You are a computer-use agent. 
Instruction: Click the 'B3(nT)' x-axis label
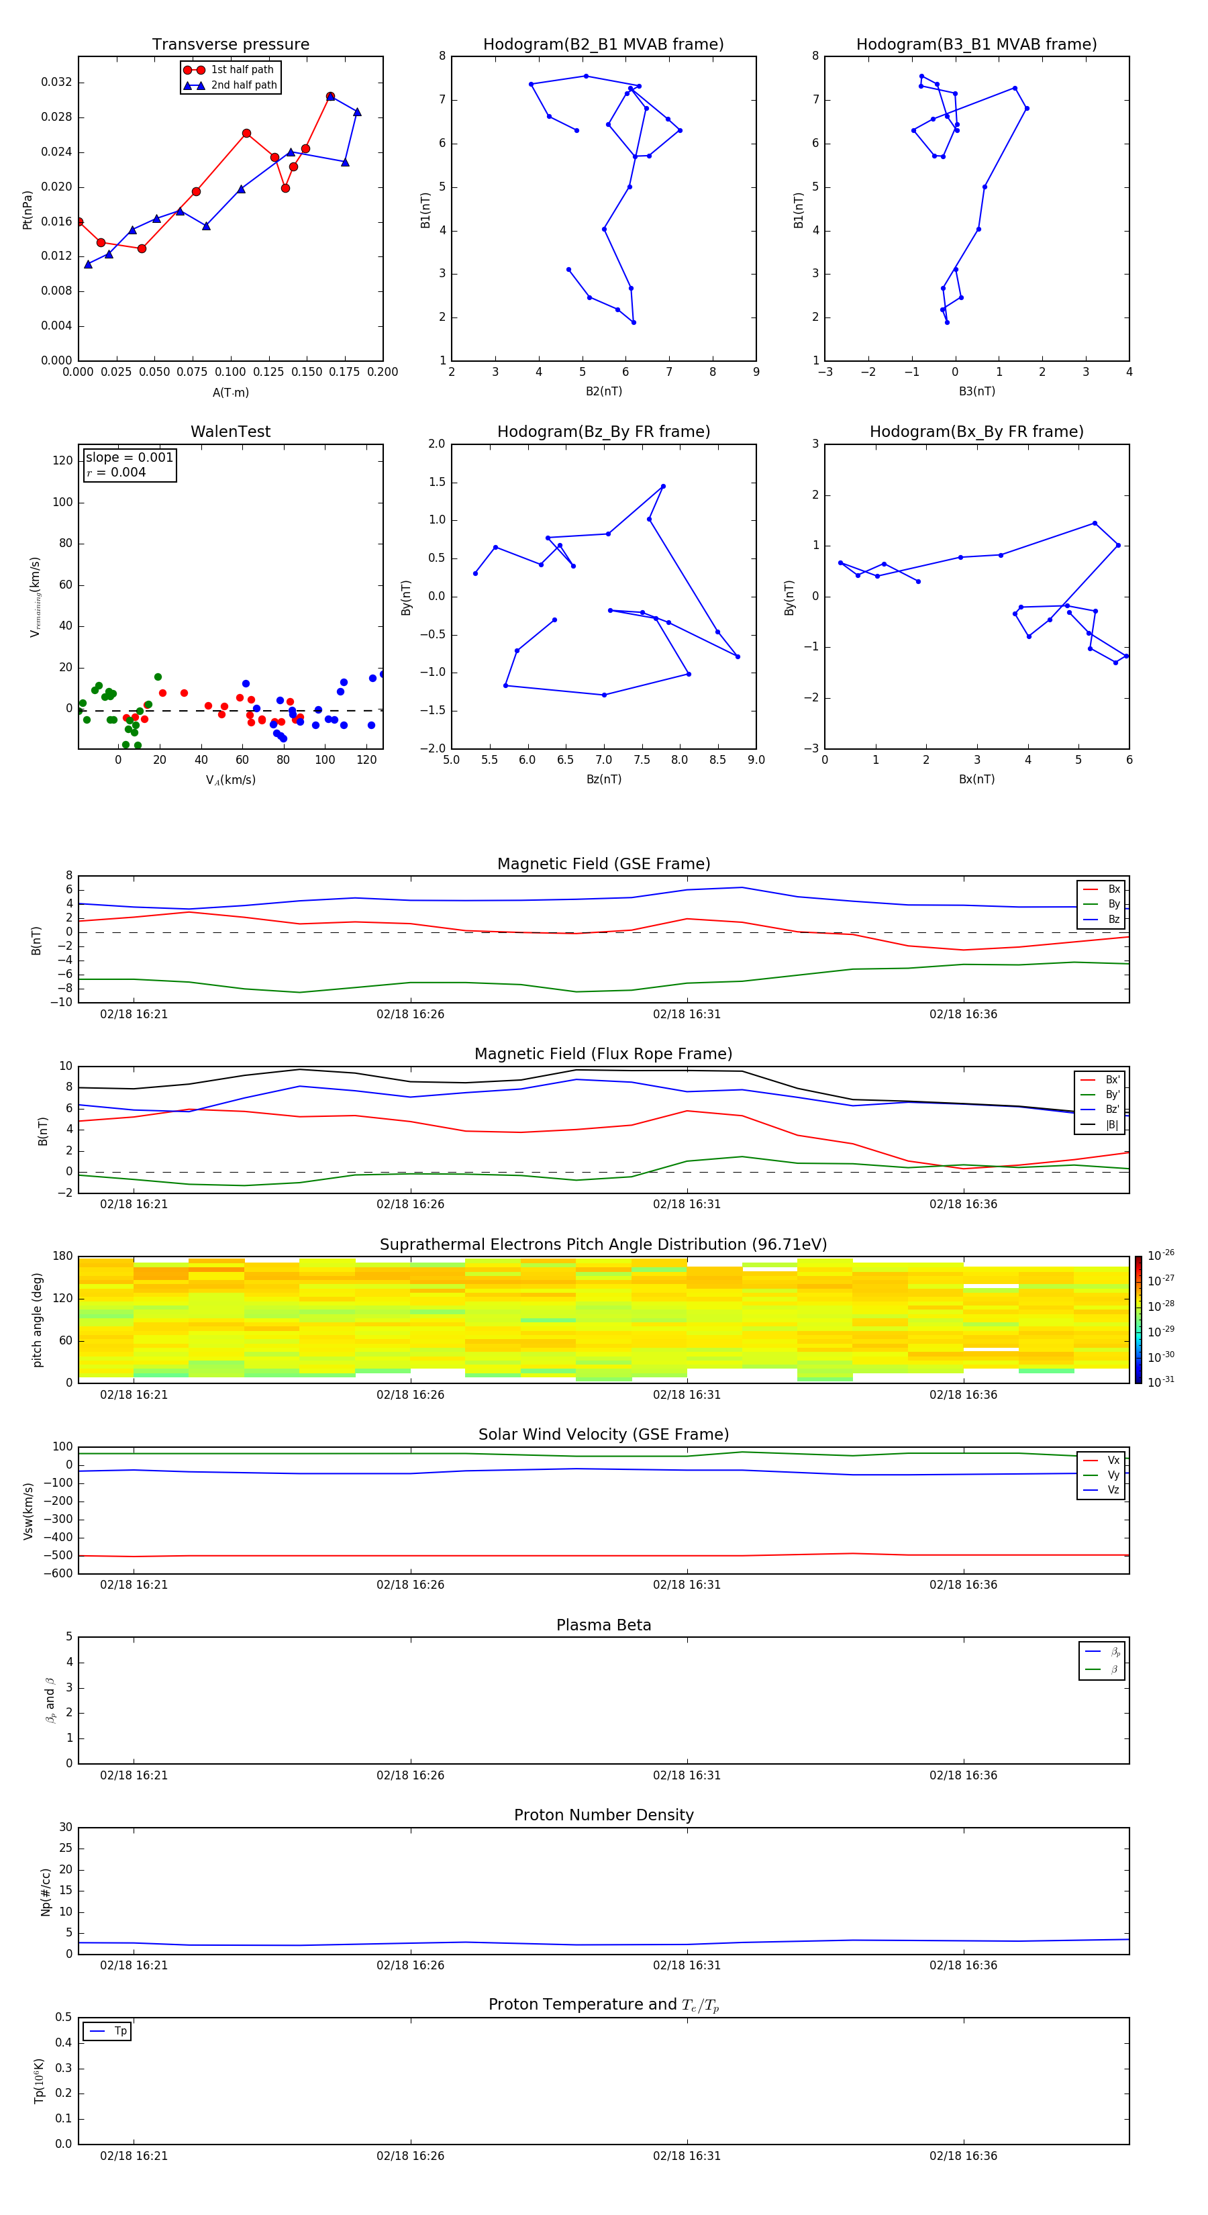coord(976,391)
